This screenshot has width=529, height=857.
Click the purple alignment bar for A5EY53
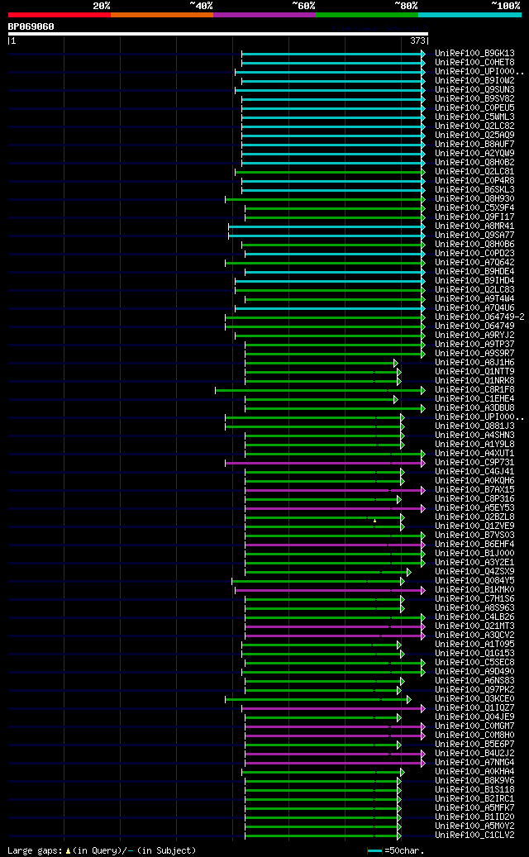click(x=335, y=508)
